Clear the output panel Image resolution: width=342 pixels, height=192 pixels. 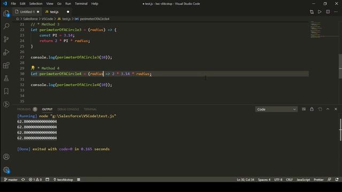point(304,109)
